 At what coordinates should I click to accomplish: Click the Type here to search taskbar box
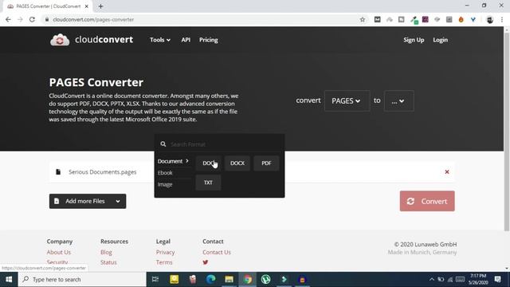(x=82, y=280)
